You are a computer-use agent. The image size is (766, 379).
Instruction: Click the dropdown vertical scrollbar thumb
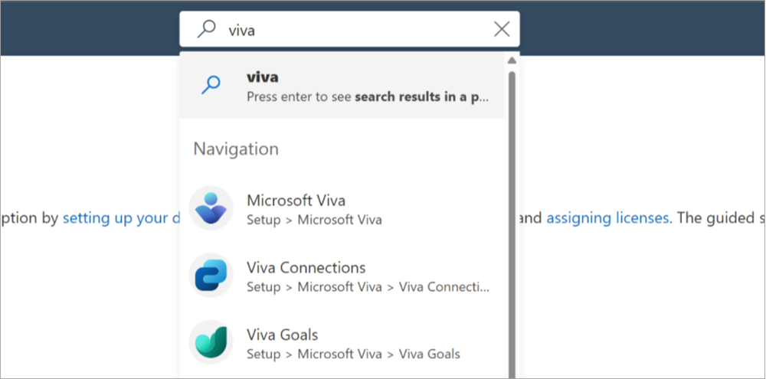512,224
